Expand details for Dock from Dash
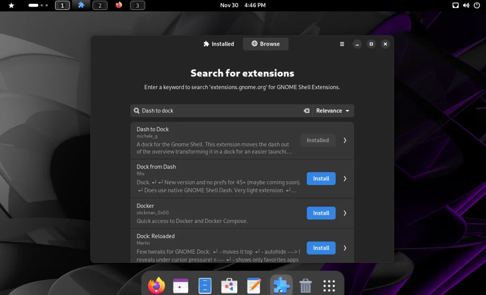Screen dimensions: 486x295 click(x=345, y=178)
